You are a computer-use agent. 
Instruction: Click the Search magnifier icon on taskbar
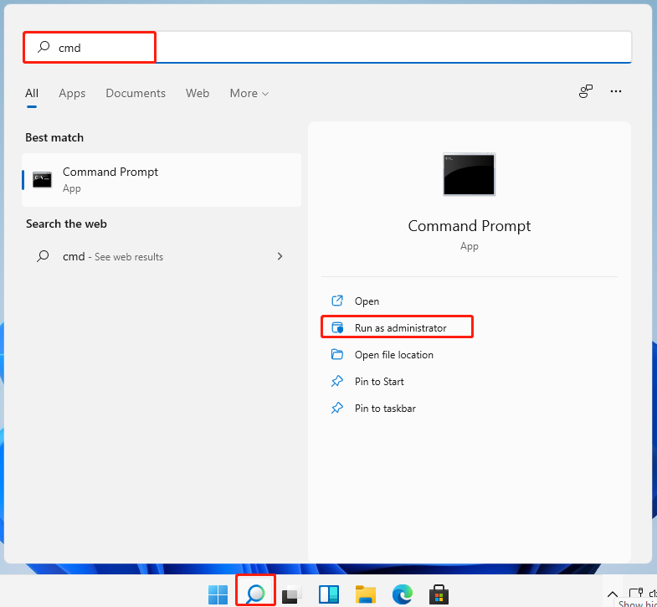(x=255, y=594)
